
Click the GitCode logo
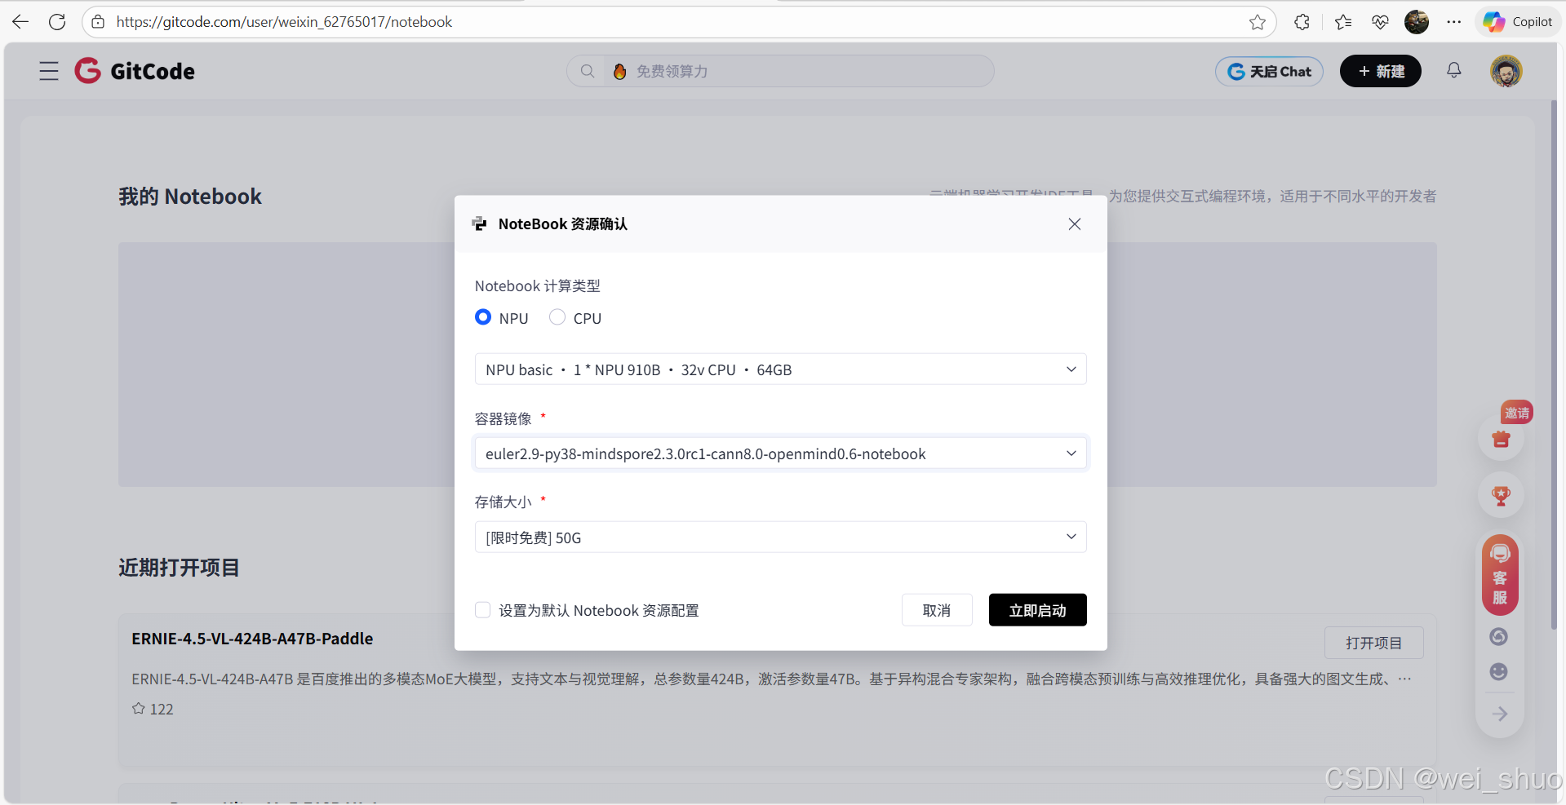coord(134,71)
